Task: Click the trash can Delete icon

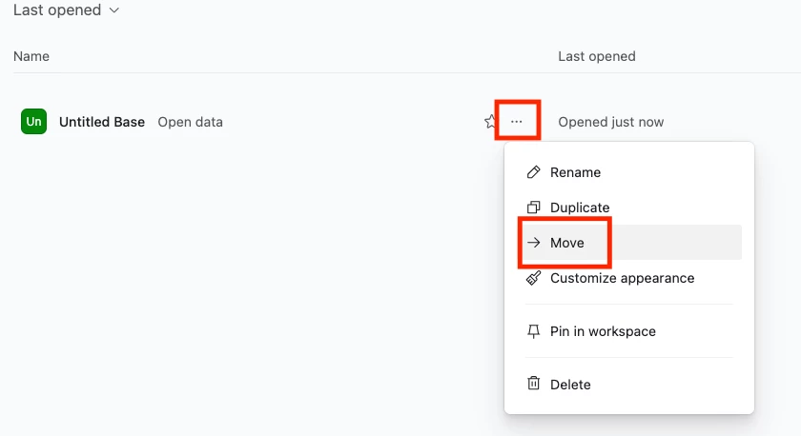Action: (533, 383)
